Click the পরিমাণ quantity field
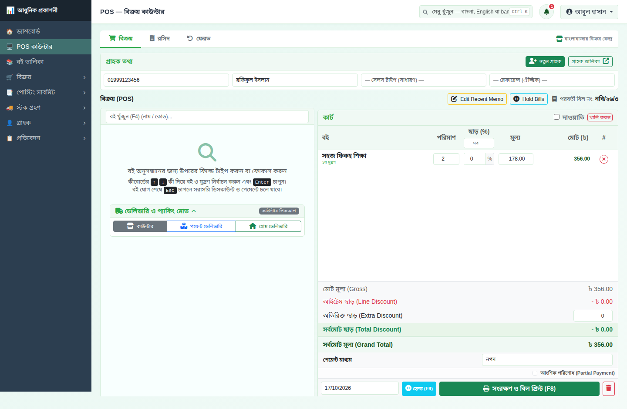 click(446, 159)
